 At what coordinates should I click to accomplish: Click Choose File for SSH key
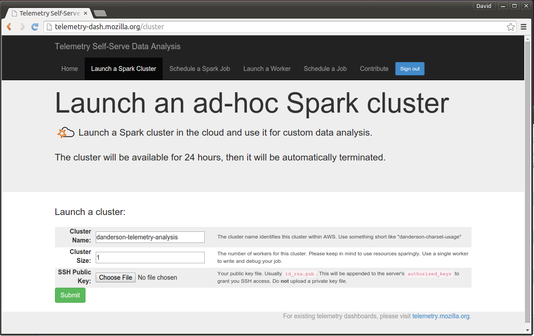116,277
